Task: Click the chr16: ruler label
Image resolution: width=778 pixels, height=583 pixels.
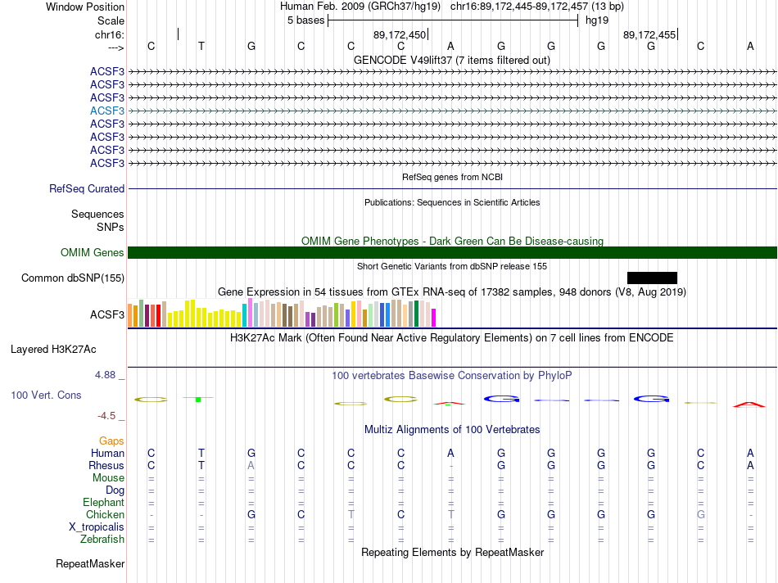Action: 110,34
